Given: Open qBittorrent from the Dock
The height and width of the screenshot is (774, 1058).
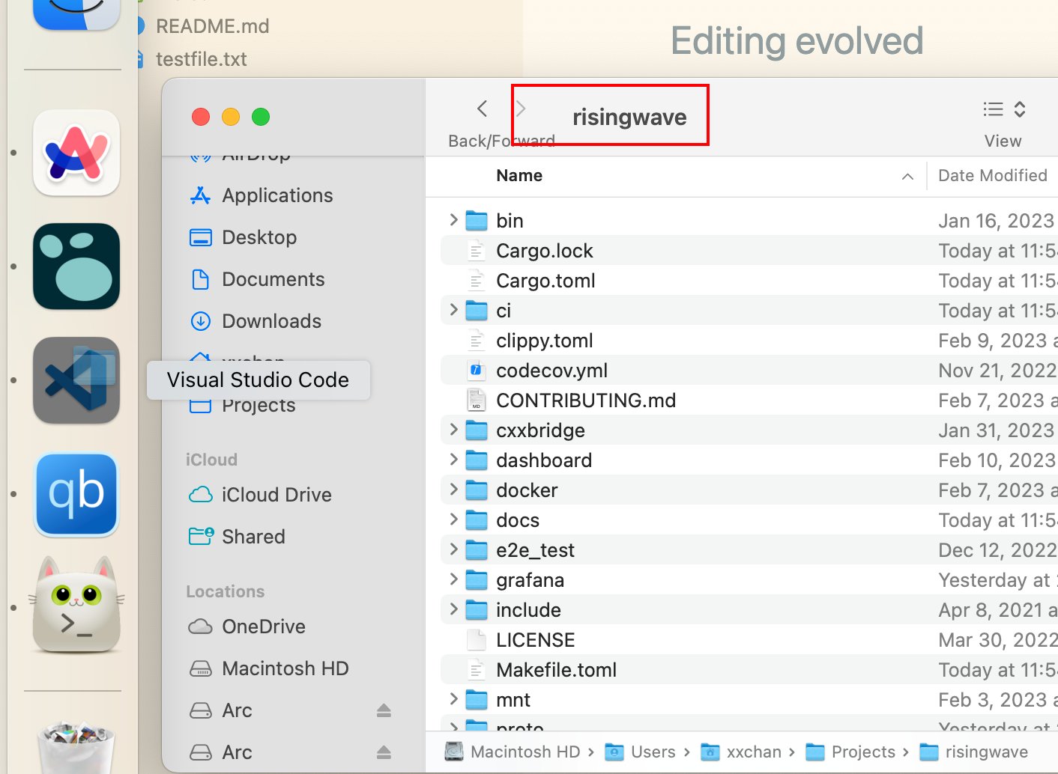Looking at the screenshot, I should coord(75,494).
